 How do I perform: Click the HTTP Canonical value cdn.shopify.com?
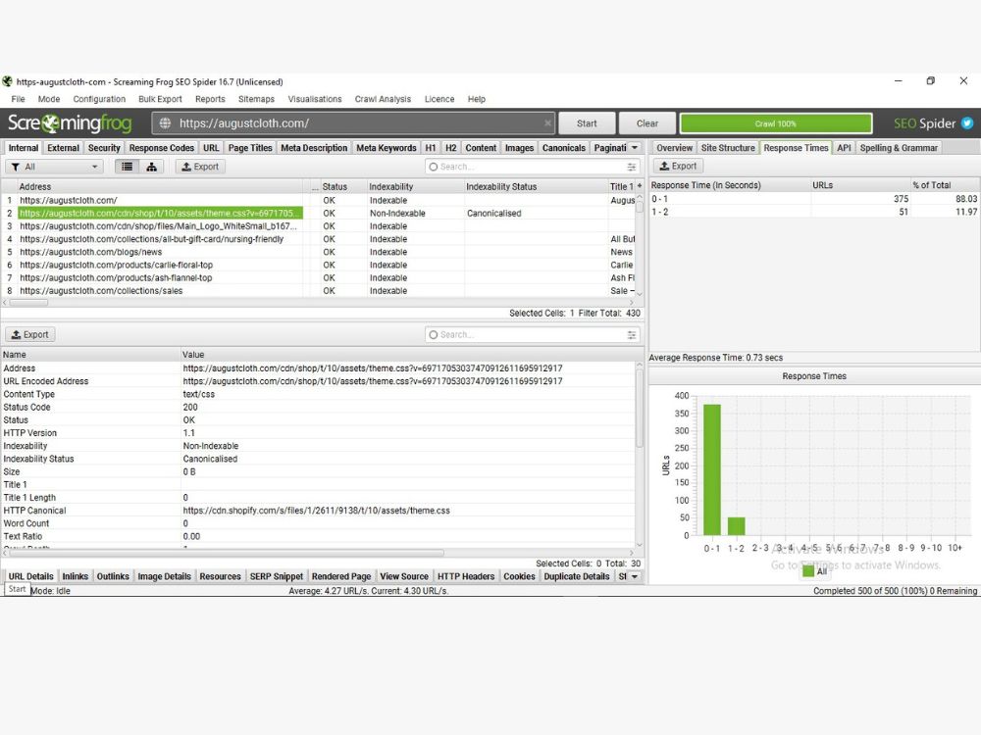click(x=316, y=511)
